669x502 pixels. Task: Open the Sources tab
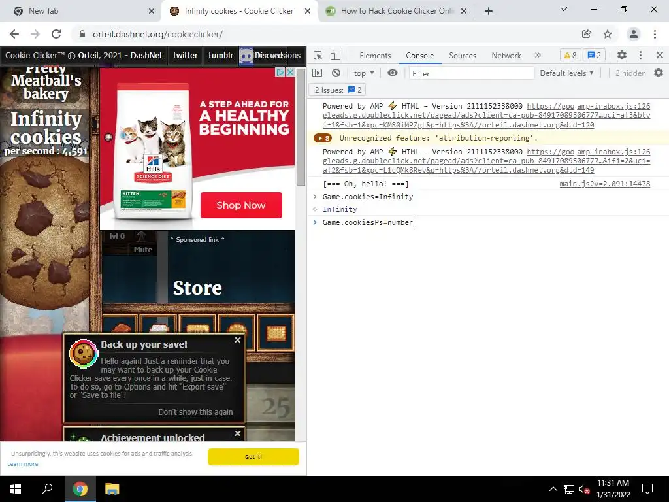click(x=462, y=56)
